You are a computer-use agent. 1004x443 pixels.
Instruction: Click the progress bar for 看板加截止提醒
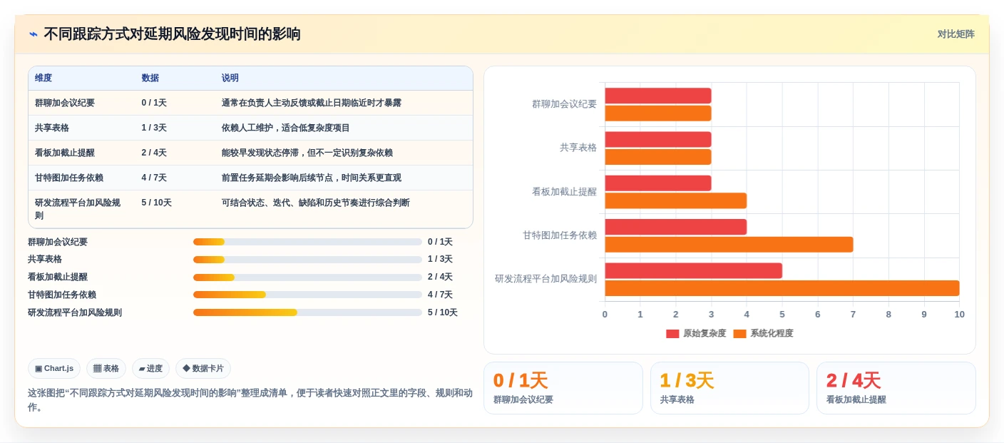point(307,277)
